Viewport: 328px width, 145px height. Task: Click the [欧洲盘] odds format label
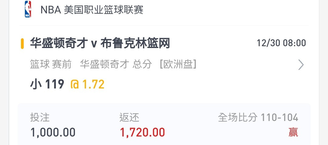(178, 64)
